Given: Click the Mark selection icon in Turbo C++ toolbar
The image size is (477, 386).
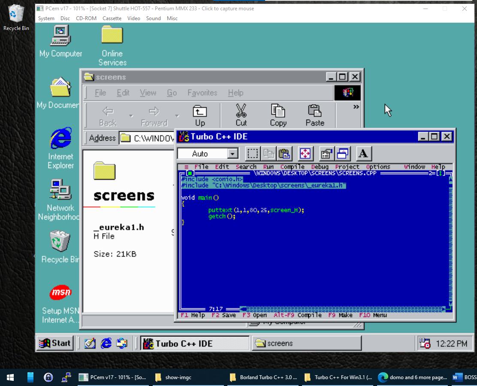Looking at the screenshot, I should coord(253,154).
